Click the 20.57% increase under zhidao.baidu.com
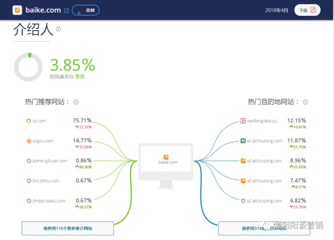 [x=83, y=207]
